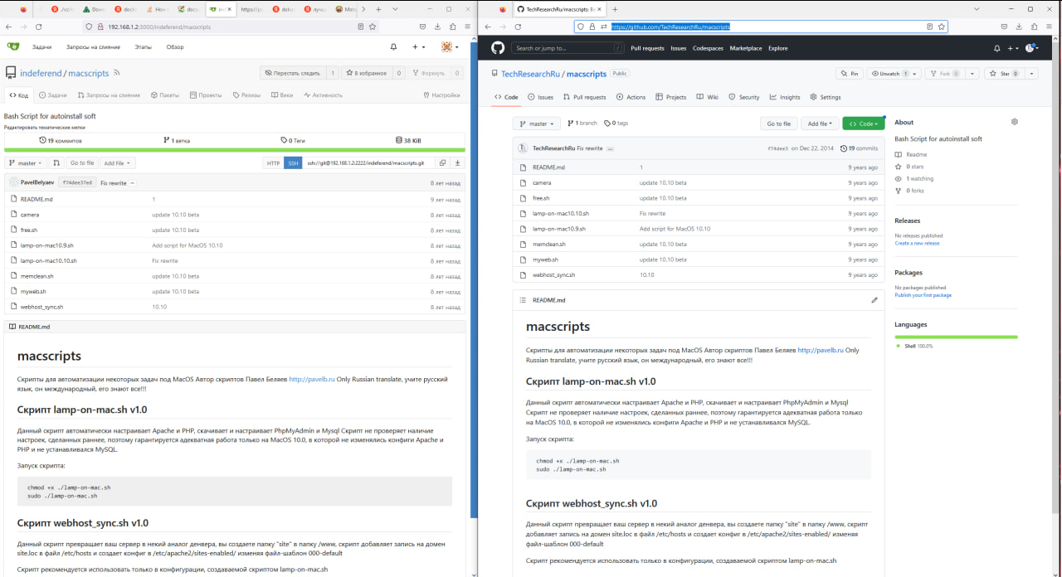
Task: Click the shield tracking protection icon in GitHub address bar
Action: pyautogui.click(x=581, y=27)
